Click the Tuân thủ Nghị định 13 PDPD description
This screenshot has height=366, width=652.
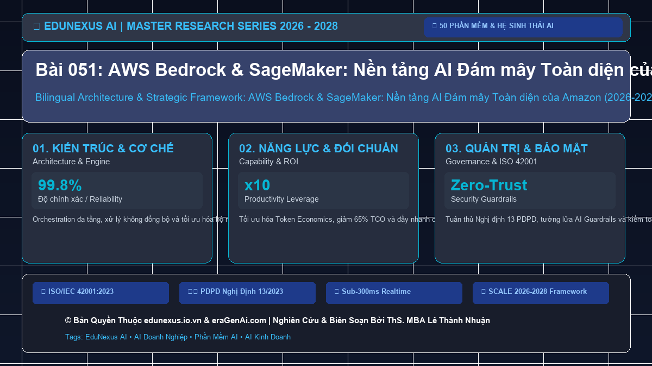click(548, 220)
